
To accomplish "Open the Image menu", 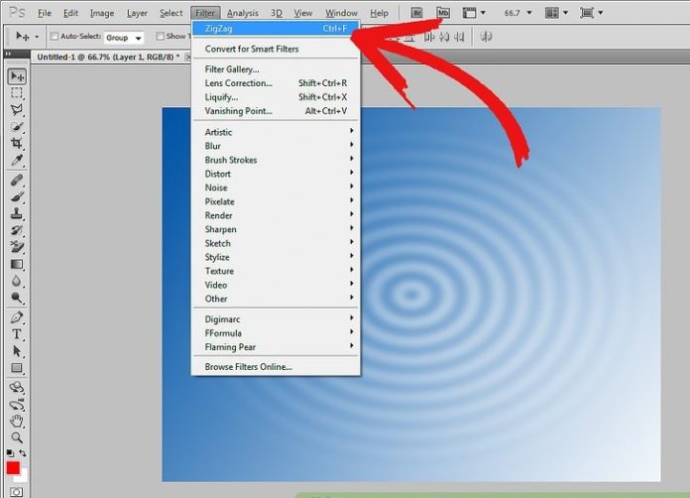I will [x=102, y=13].
